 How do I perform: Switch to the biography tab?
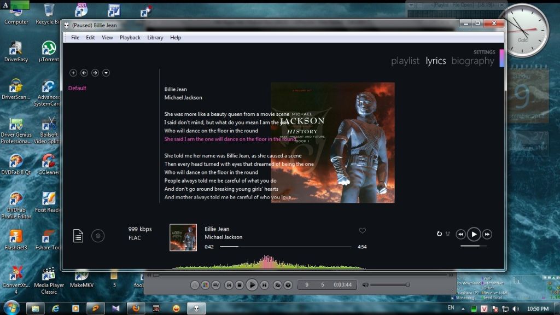(x=472, y=61)
